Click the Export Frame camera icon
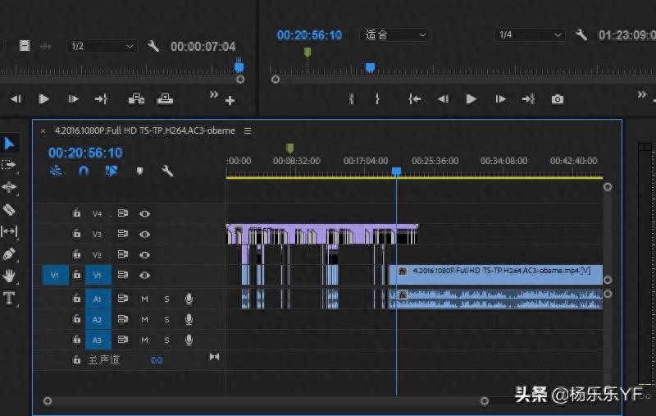This screenshot has width=656, height=416. 558,99
